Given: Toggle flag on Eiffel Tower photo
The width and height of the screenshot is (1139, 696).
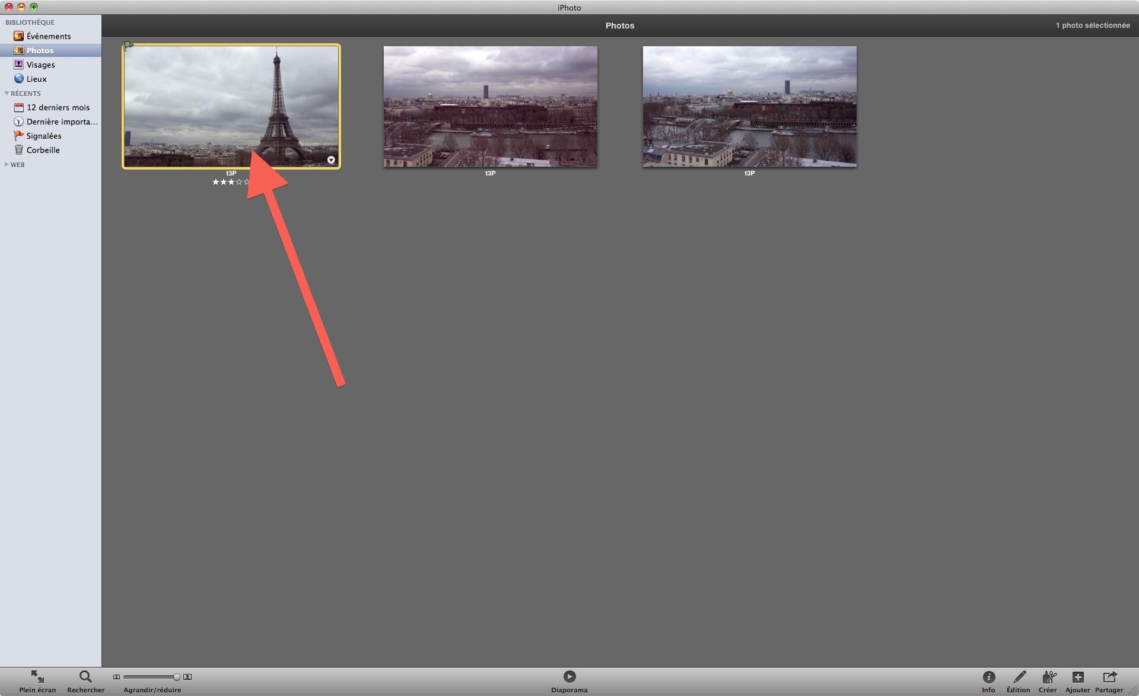Looking at the screenshot, I should coord(128,46).
